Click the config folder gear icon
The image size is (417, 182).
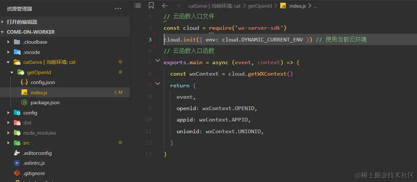pos(17,113)
